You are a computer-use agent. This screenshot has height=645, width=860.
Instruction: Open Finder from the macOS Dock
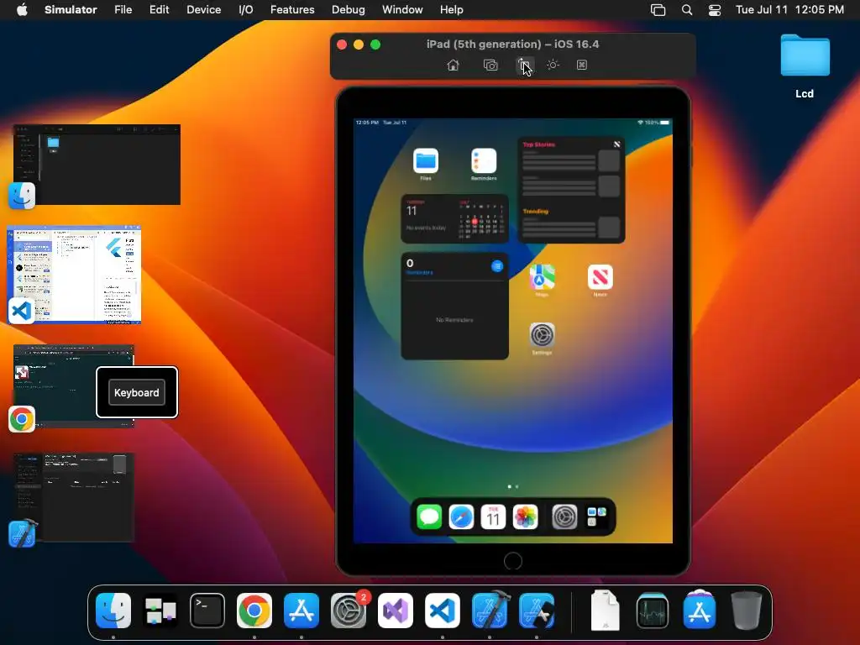(113, 611)
